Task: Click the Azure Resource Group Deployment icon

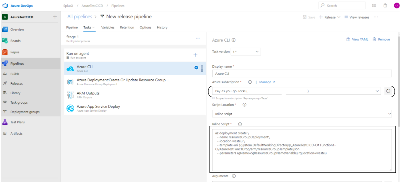Action: 70,82
